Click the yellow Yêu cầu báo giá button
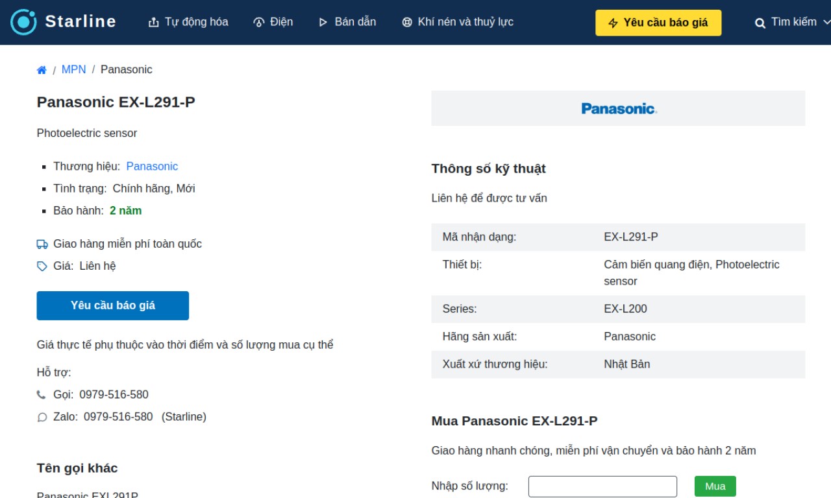The width and height of the screenshot is (831, 498). click(x=658, y=23)
